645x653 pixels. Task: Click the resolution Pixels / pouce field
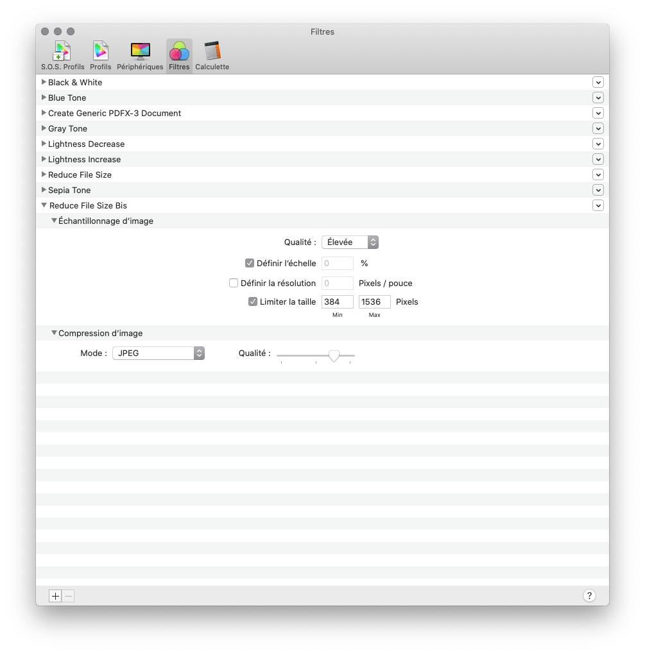point(338,283)
